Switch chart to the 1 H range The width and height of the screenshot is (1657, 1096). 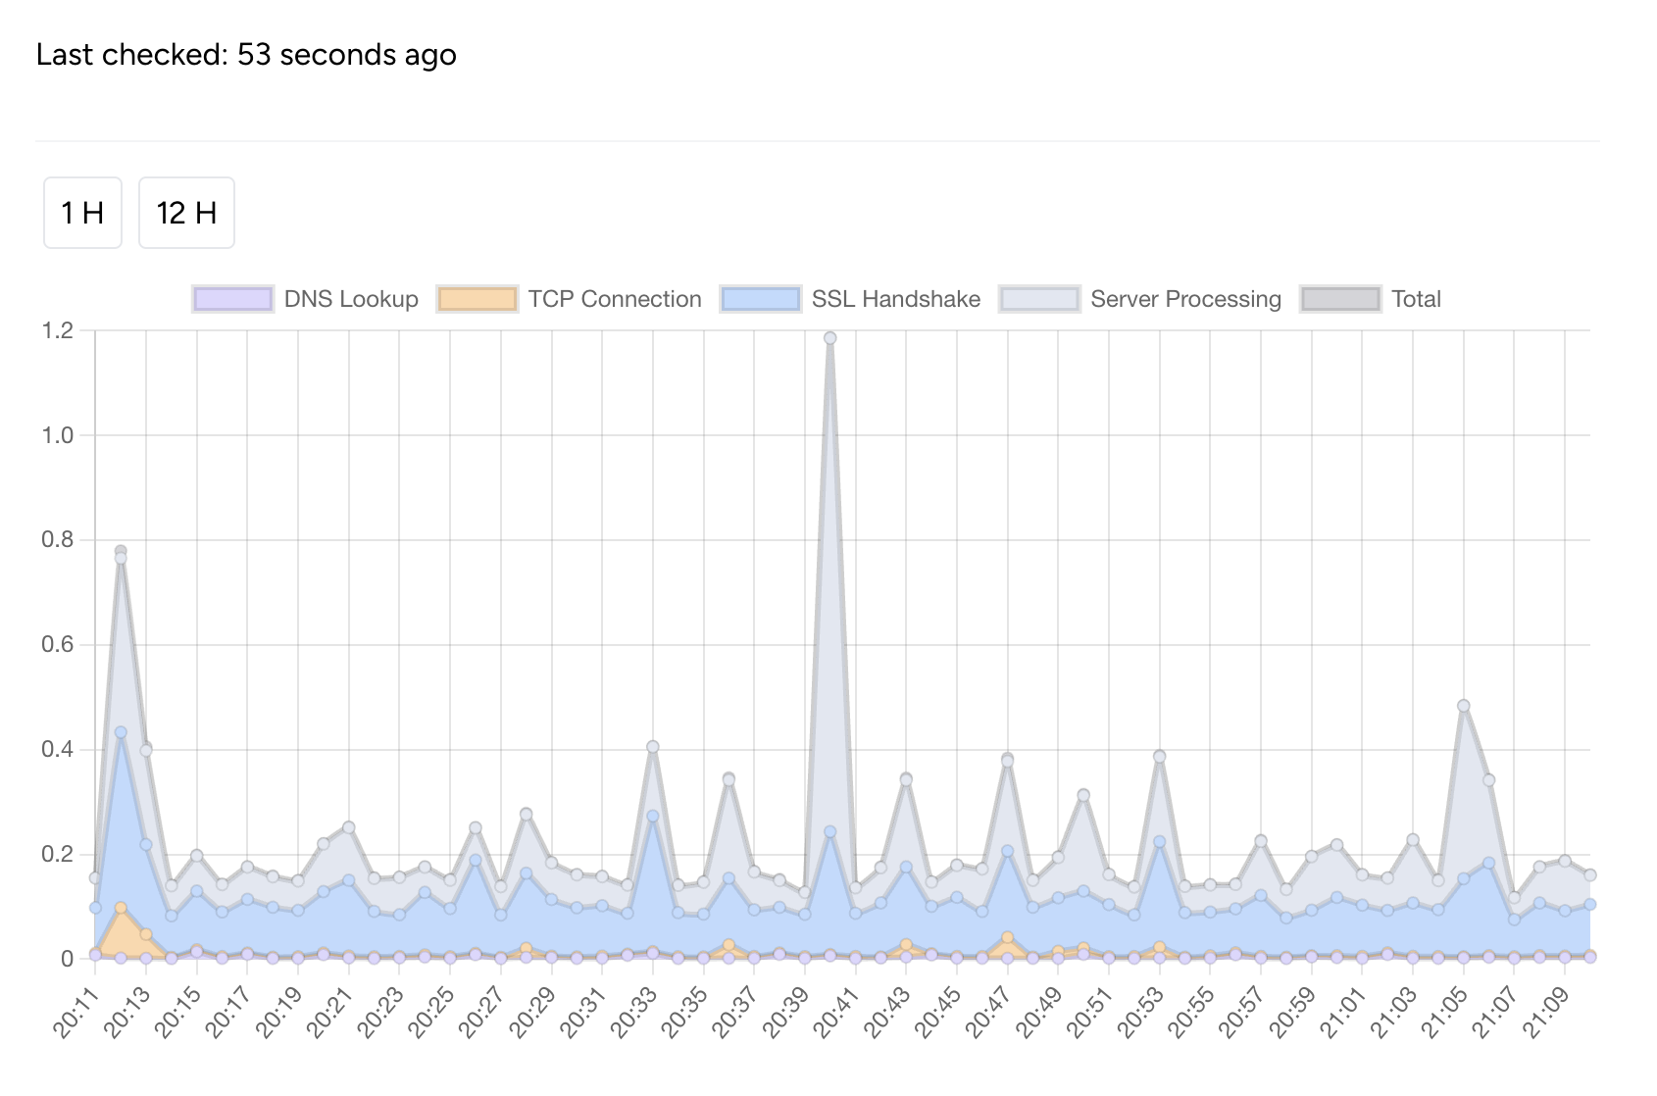point(82,213)
